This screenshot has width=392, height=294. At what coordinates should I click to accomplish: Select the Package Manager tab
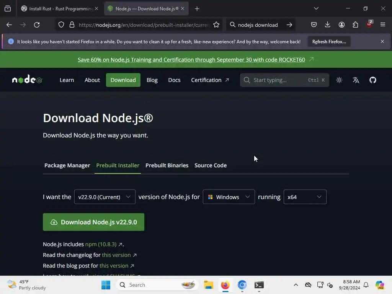pos(67,165)
